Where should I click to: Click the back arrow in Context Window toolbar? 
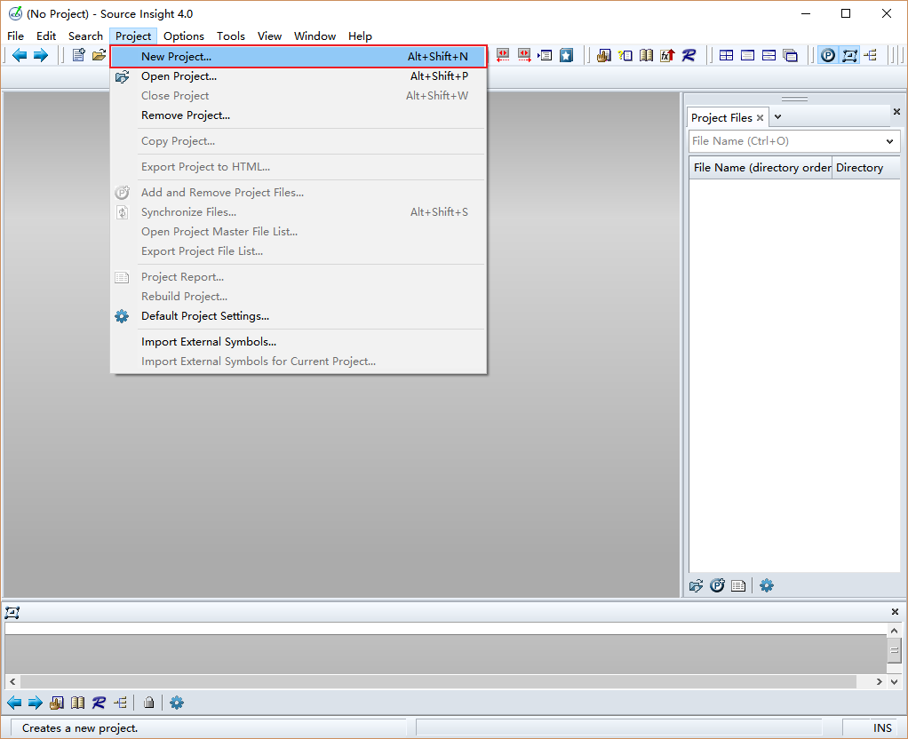[x=14, y=703]
